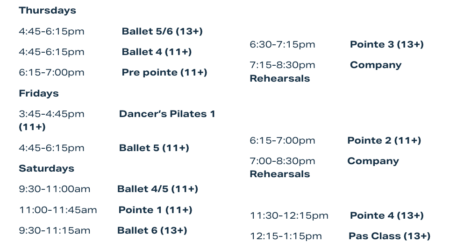Select Dancer's Pilates 1 class

[167, 114]
